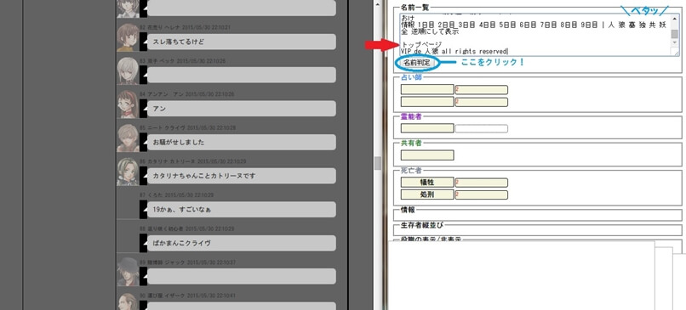Viewport: 686px width, 310px height.
Task: Click the 名前一覧 text area scrollbar thumb
Action: [x=676, y=34]
